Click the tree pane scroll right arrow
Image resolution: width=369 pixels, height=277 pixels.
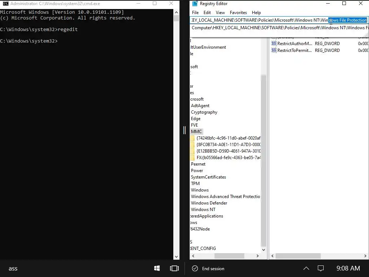pos(258,256)
